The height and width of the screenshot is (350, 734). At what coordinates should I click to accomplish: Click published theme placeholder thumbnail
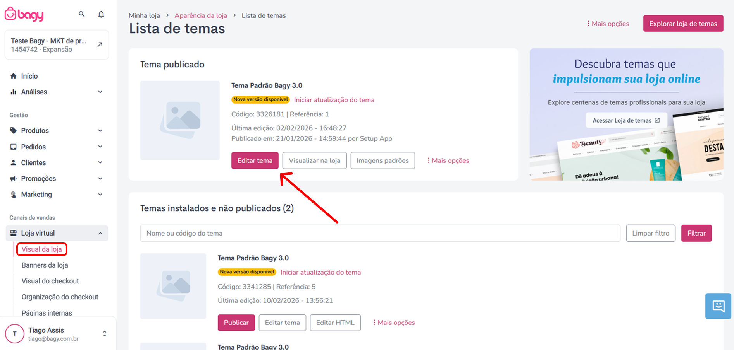pos(180,120)
